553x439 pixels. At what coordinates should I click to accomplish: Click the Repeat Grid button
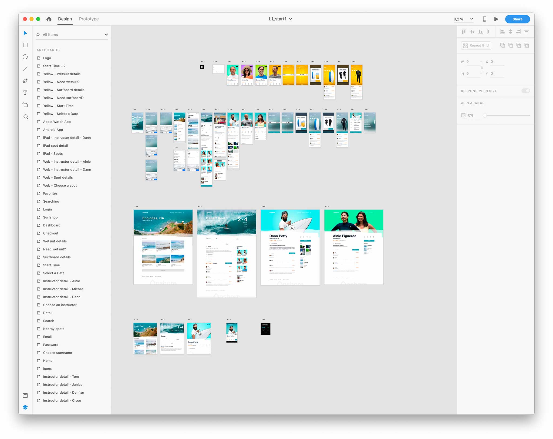click(476, 45)
